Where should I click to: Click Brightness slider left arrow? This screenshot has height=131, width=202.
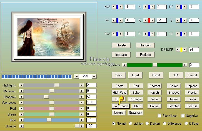coord(124,65)
